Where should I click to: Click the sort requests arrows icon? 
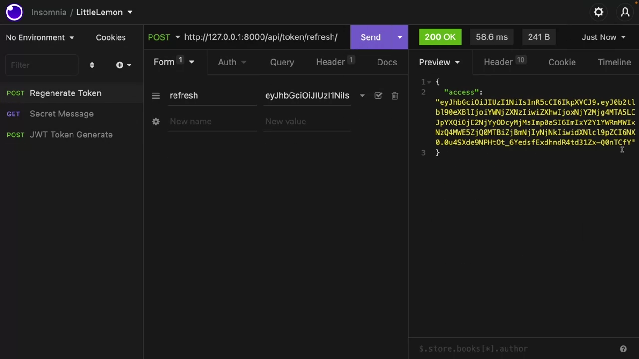[92, 65]
